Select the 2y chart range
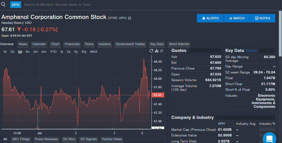The height and width of the screenshot is (143, 282). pyautogui.click(x=69, y=52)
